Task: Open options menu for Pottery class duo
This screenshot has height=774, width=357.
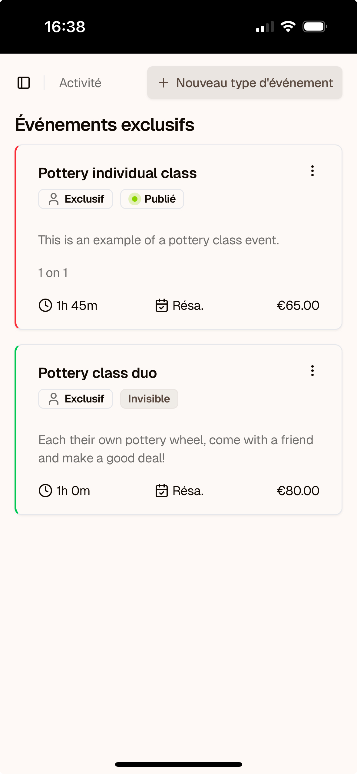Action: pos(312,371)
